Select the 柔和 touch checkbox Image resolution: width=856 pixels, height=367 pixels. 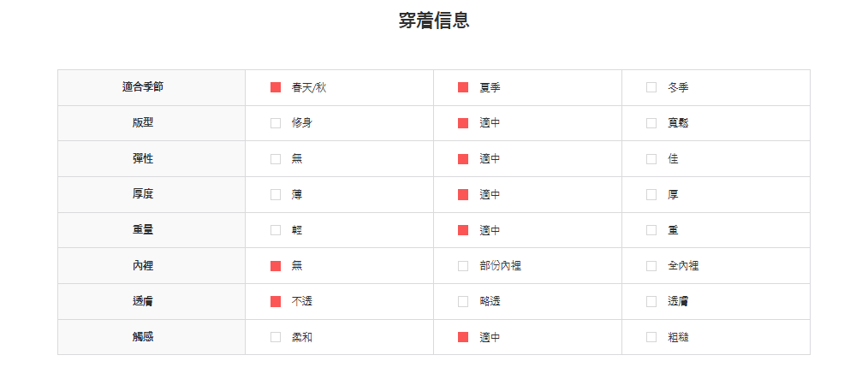click(x=276, y=337)
